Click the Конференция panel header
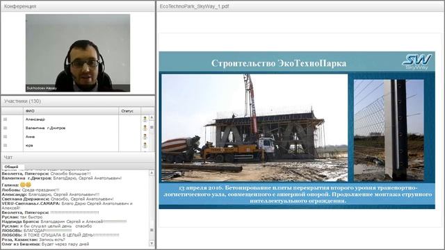The width and height of the screenshot is (445, 250). tap(78, 6)
